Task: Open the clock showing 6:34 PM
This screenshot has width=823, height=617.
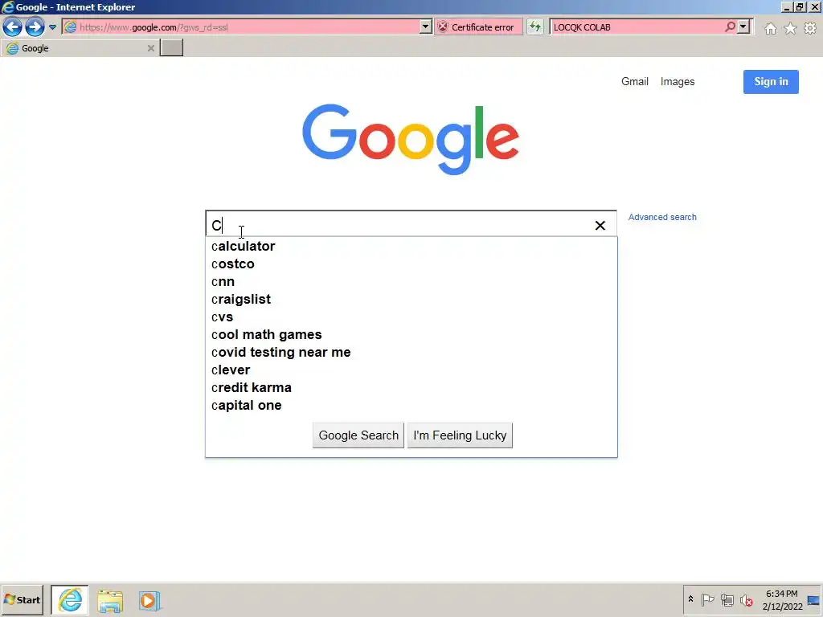Action: (x=782, y=599)
